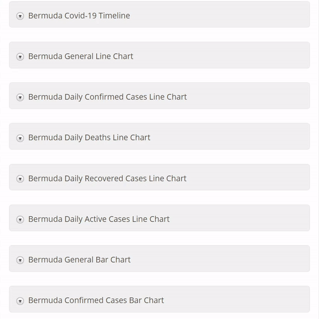
Task: Open Bermuda Daily Active Cases Line Chart title
Action: (x=98, y=219)
